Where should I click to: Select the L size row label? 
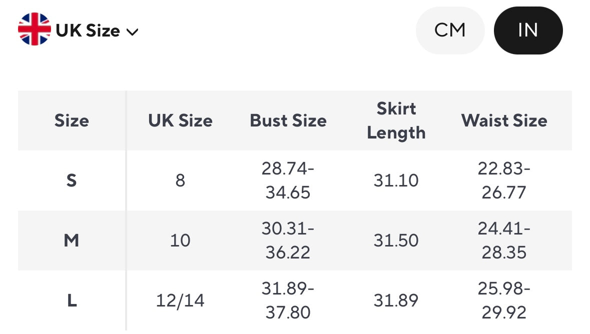[72, 300]
